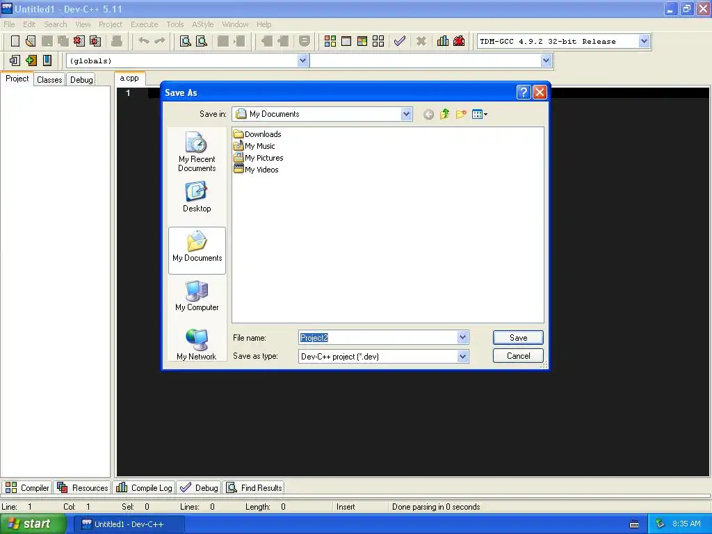Screen dimensions: 712x534
Task: Click the Open file toolbar icon
Action: point(31,41)
